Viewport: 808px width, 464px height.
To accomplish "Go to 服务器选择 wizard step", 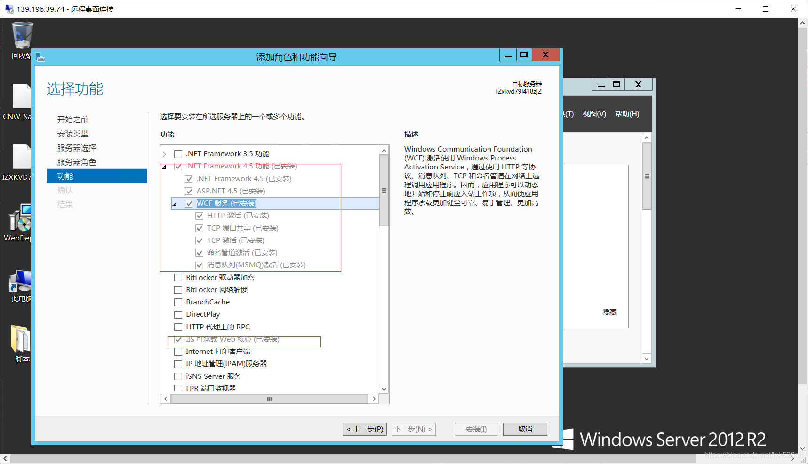I will [77, 148].
